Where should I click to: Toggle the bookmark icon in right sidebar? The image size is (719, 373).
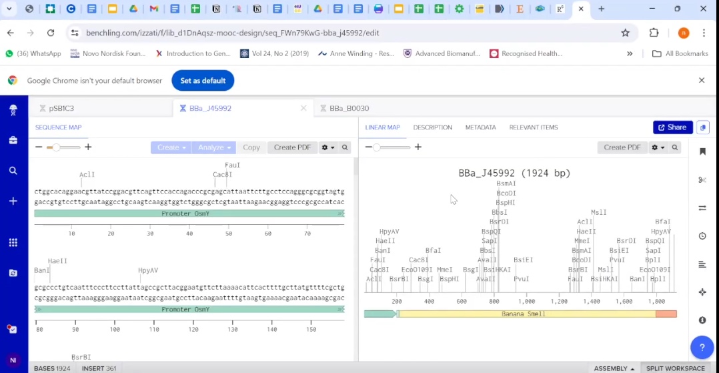coord(702,152)
